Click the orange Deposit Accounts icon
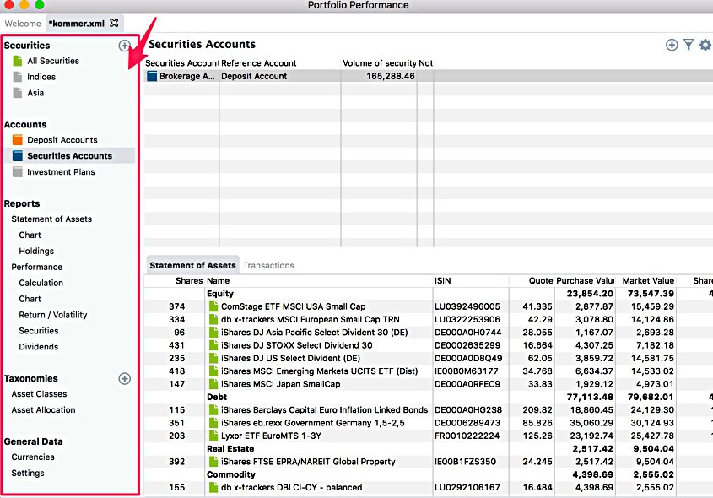The image size is (713, 498). pyautogui.click(x=17, y=140)
